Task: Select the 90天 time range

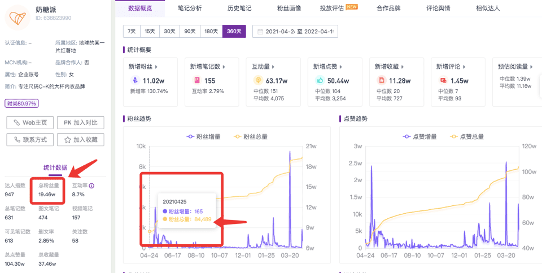Action: [x=190, y=31]
